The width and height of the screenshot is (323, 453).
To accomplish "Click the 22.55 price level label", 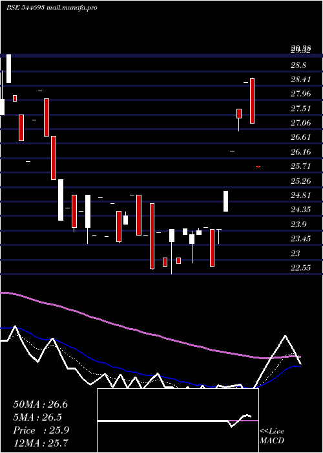I will [x=300, y=268].
